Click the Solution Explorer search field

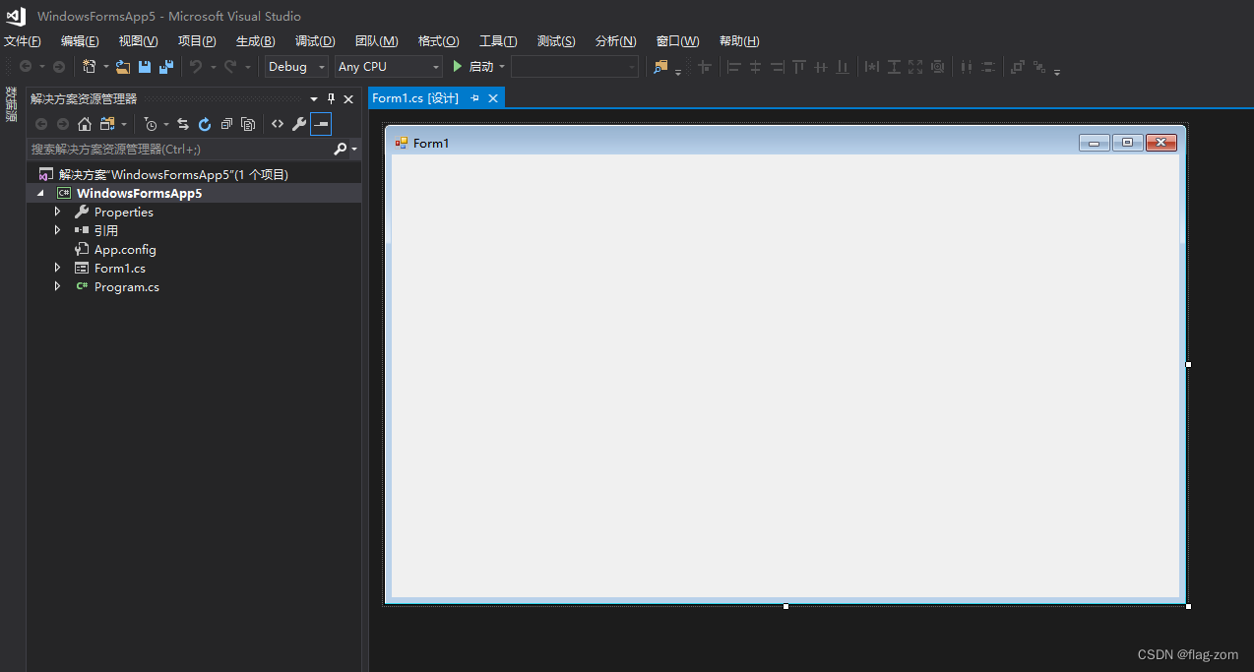(180, 149)
